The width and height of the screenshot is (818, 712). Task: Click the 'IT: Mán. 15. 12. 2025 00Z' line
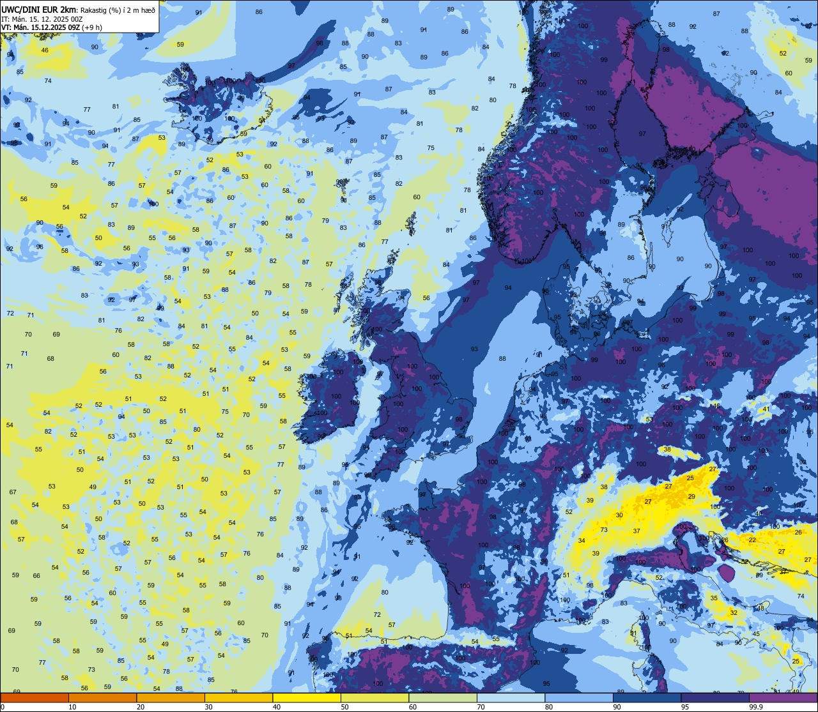(42, 19)
